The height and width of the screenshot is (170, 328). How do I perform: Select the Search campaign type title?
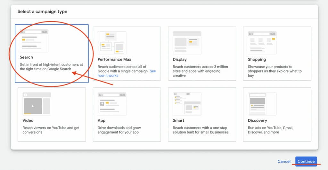pos(26,57)
